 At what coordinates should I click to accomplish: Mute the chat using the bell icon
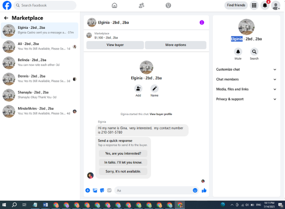pyautogui.click(x=238, y=52)
